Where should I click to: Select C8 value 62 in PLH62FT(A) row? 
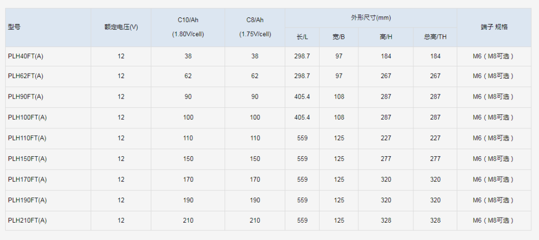click(255, 76)
